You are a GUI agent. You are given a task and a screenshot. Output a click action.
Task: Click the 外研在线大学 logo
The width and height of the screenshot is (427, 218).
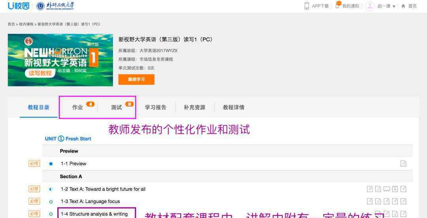(x=55, y=6)
